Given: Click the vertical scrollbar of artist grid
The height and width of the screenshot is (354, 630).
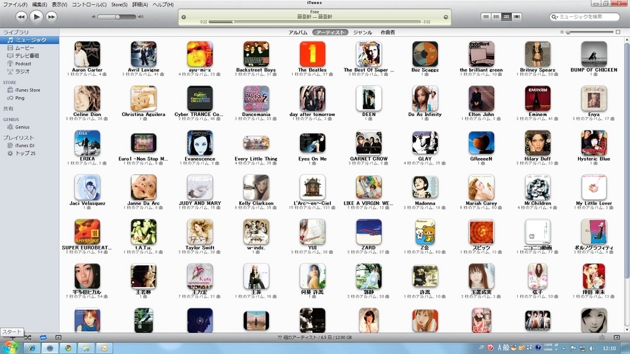Looking at the screenshot, I should (626, 161).
